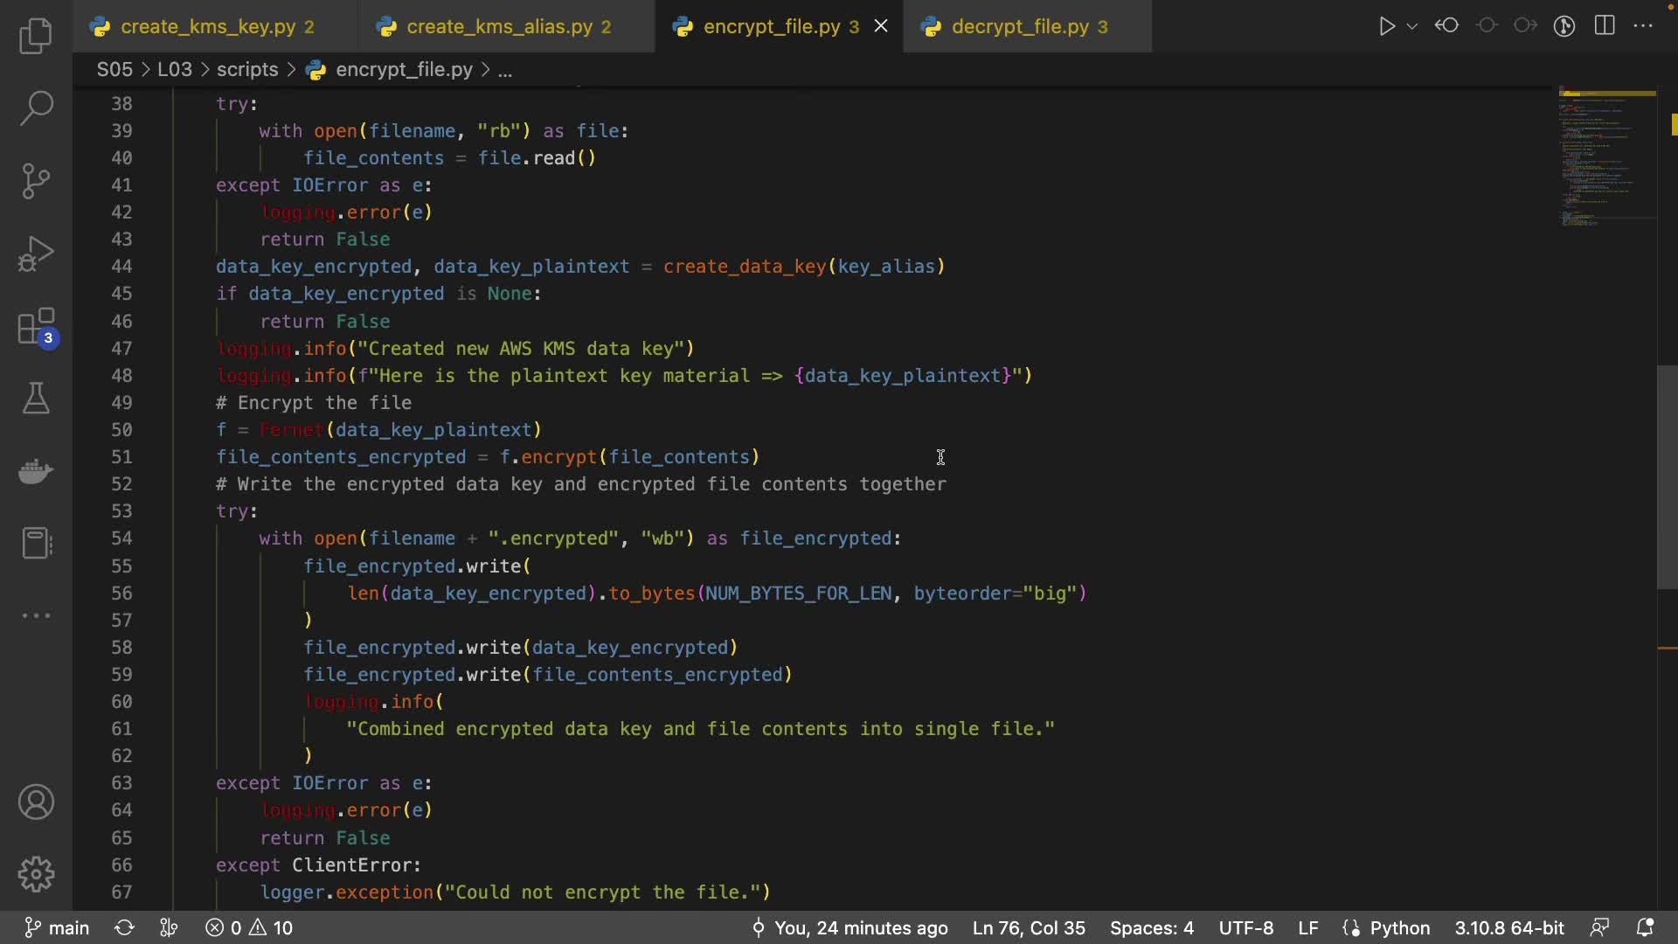Viewport: 1678px width, 944px height.
Task: Open the Source Control view
Action: click(36, 181)
